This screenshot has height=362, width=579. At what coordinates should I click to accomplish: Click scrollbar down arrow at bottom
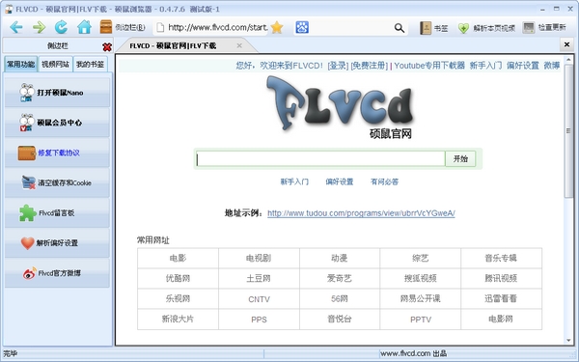tap(568, 340)
